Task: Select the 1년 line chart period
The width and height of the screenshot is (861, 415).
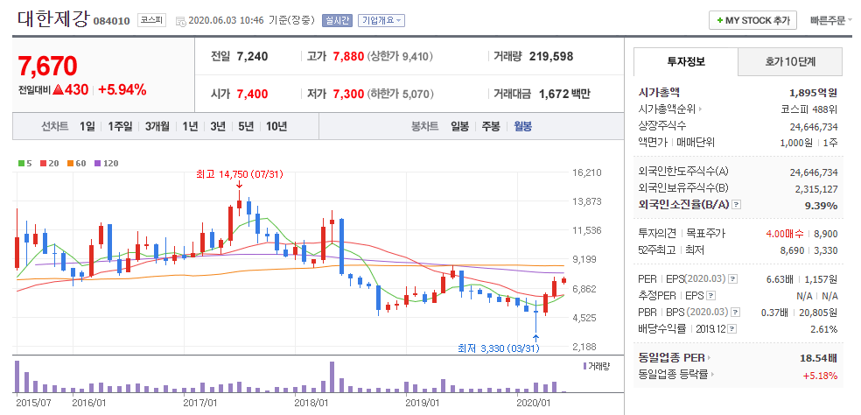Action: [x=190, y=126]
